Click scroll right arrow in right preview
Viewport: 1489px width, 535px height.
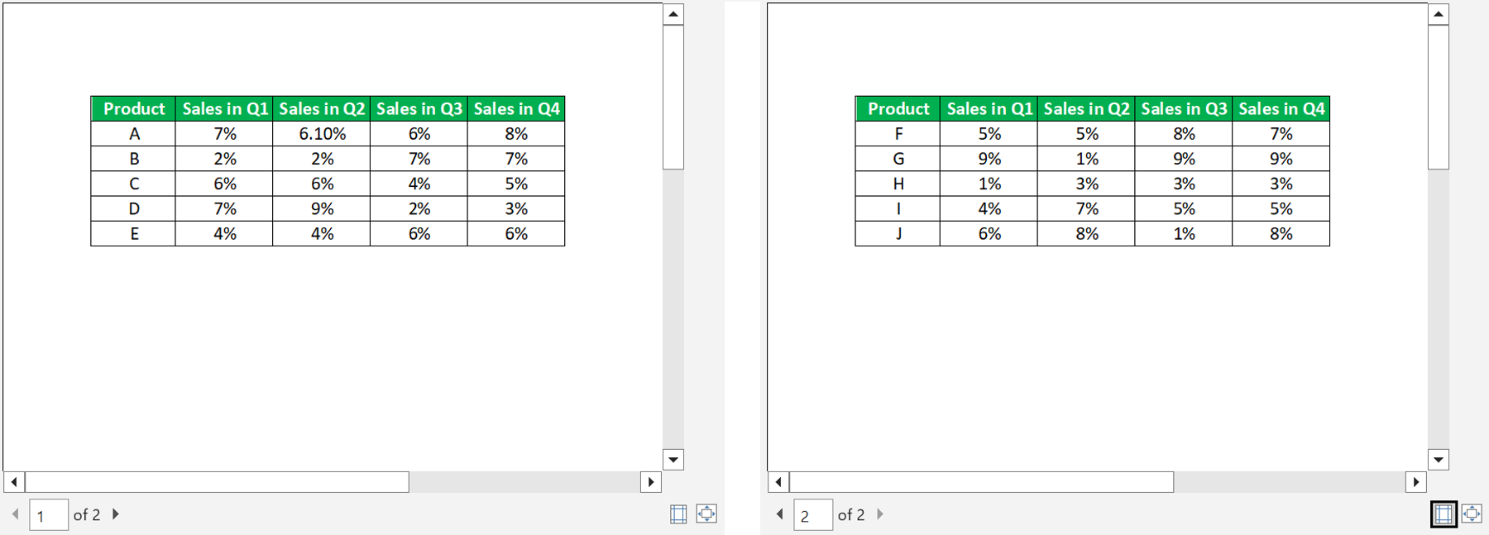(x=1416, y=481)
